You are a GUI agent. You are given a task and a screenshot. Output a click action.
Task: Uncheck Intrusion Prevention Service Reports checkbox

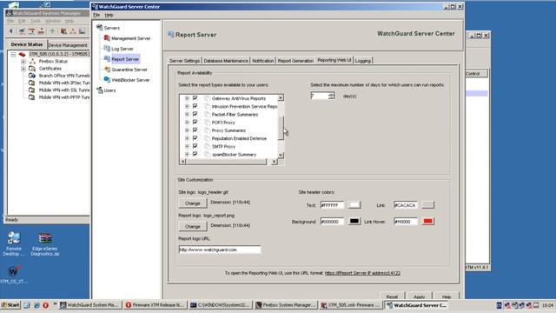click(x=195, y=106)
